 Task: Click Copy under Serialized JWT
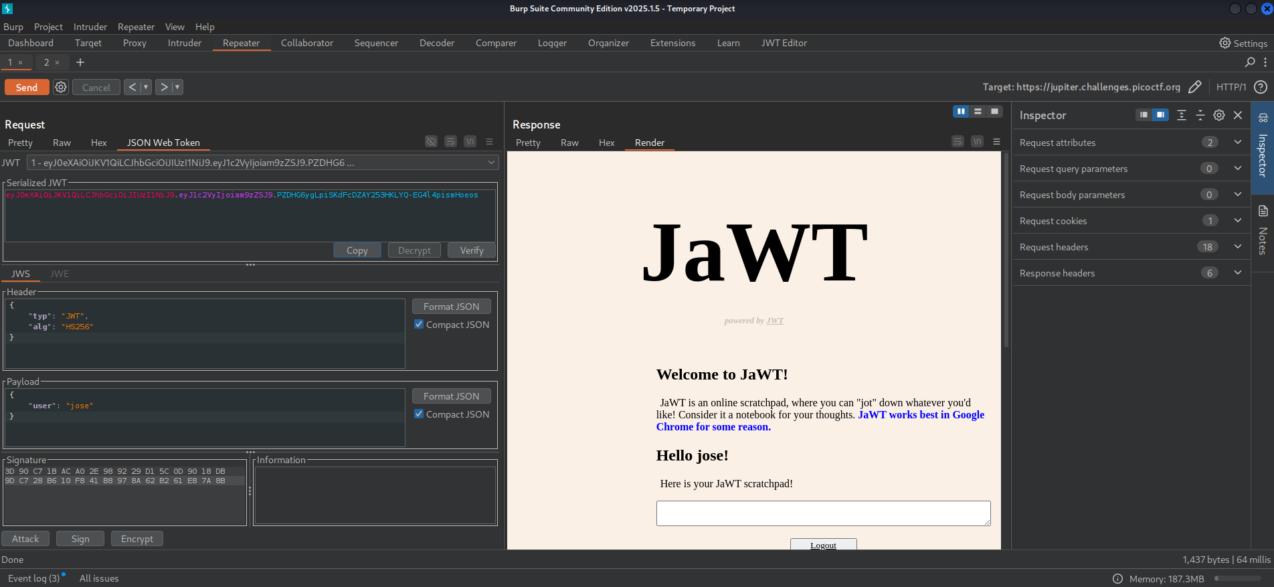(x=357, y=250)
